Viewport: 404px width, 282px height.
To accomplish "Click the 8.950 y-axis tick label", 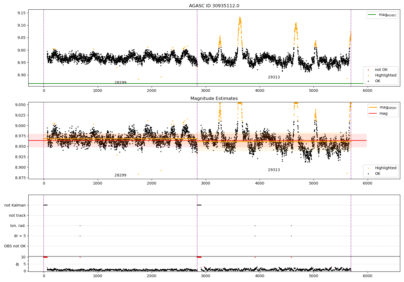I will pos(20,146).
